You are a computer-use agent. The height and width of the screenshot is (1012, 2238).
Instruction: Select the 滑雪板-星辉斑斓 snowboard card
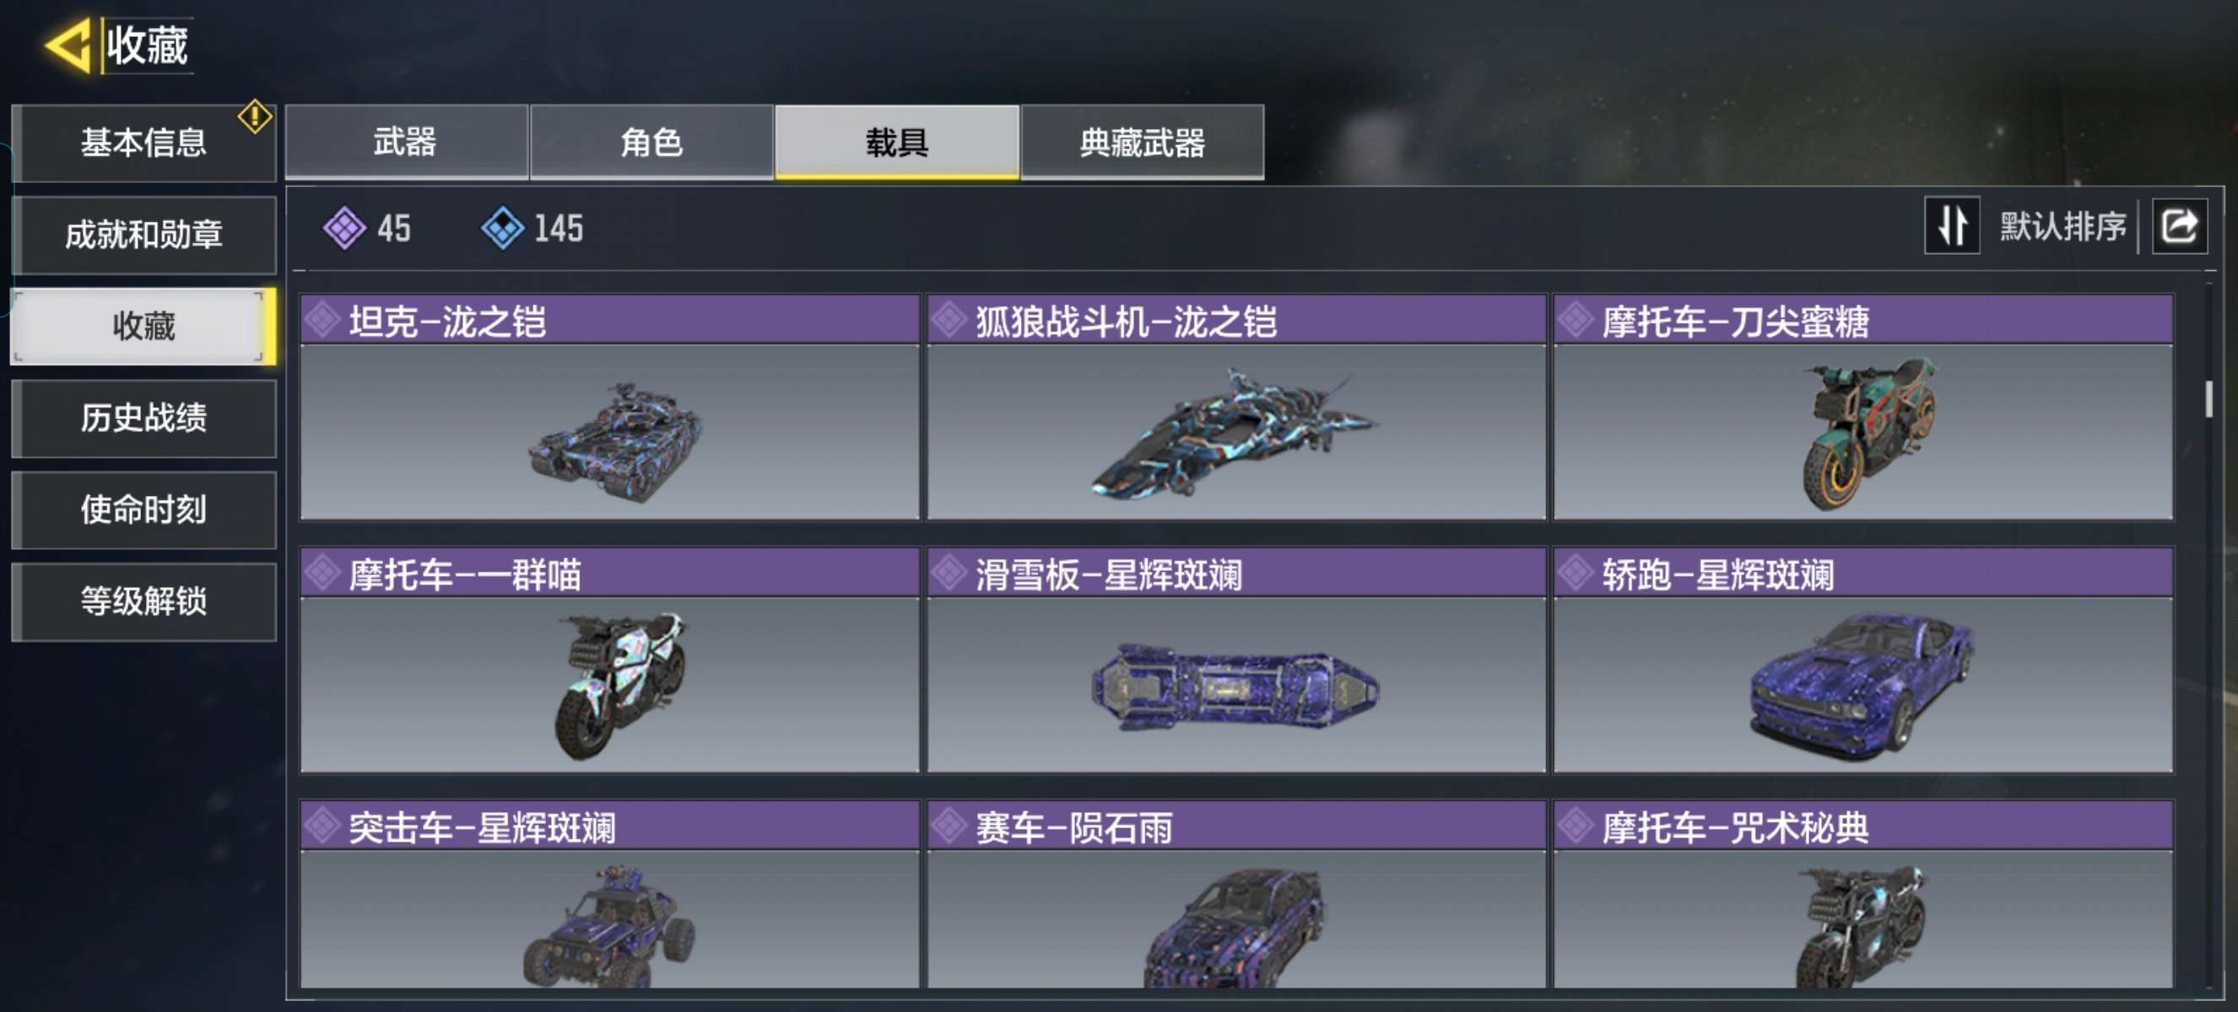[1236, 659]
